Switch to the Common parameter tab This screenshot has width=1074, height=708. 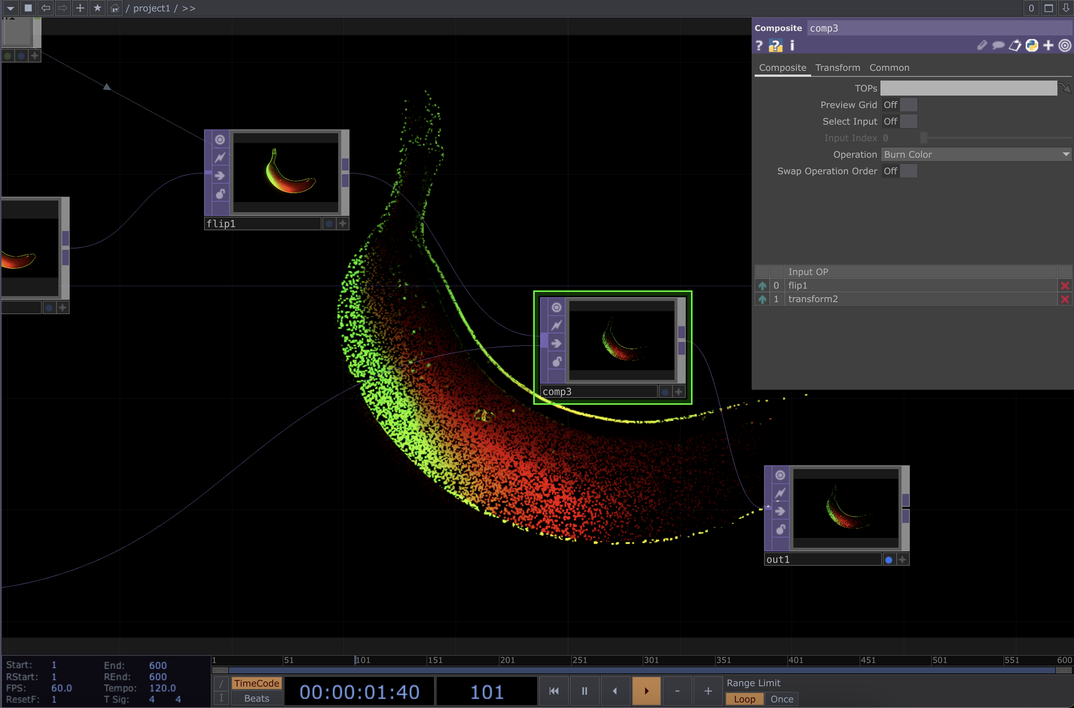click(889, 68)
